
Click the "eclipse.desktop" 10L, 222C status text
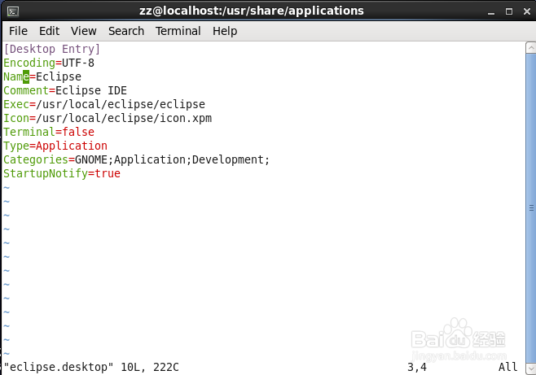click(x=91, y=367)
